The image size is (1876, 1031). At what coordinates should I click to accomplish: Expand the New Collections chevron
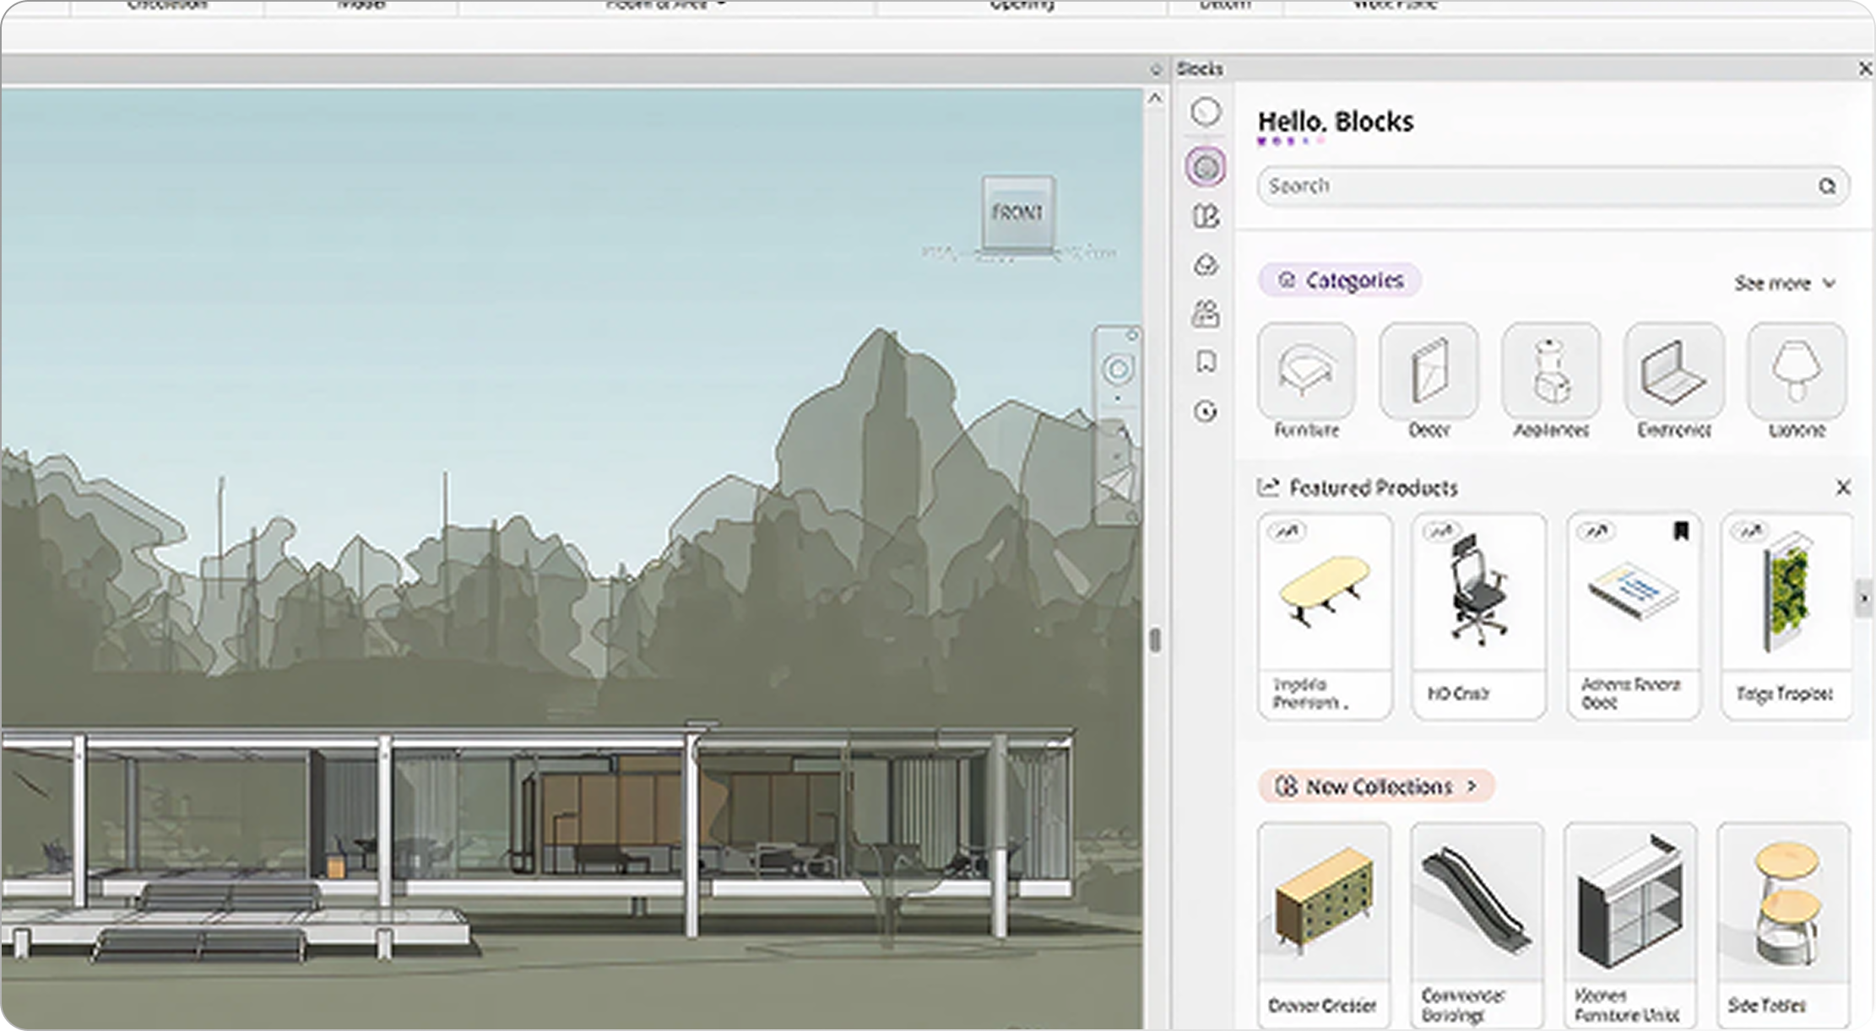coord(1472,786)
